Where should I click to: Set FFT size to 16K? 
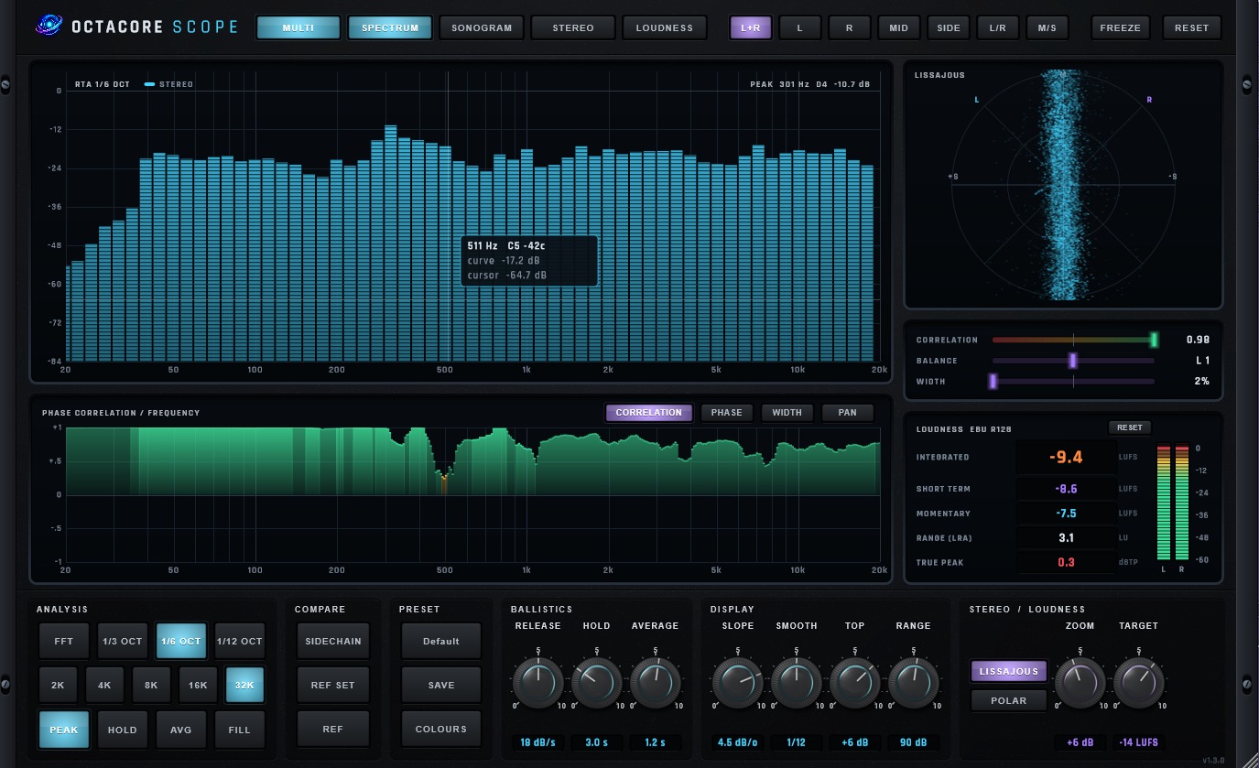pyautogui.click(x=198, y=685)
